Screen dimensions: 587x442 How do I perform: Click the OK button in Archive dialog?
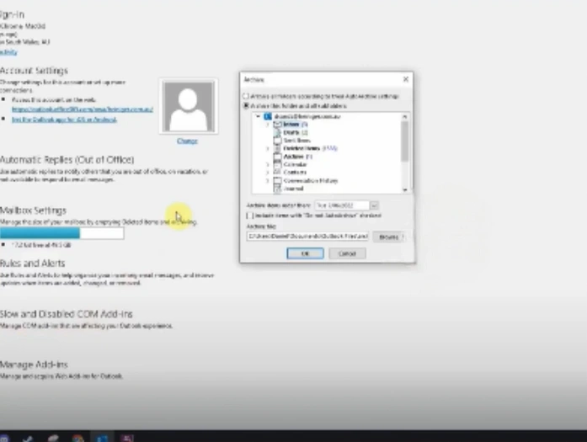coord(305,253)
